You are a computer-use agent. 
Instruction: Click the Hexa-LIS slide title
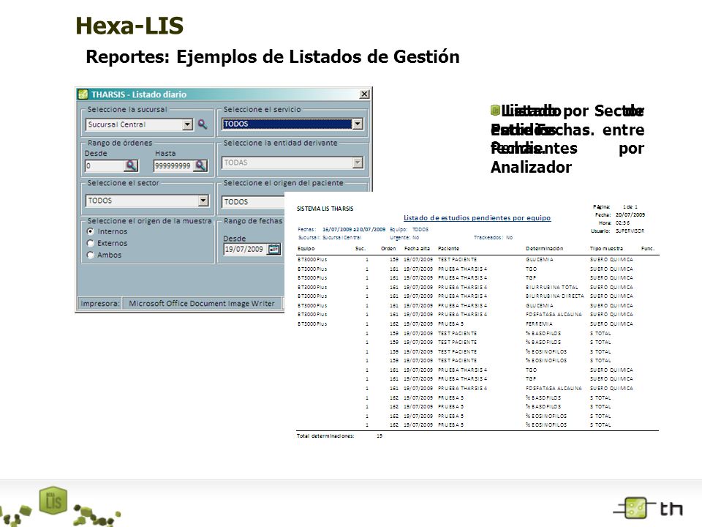coord(130,26)
